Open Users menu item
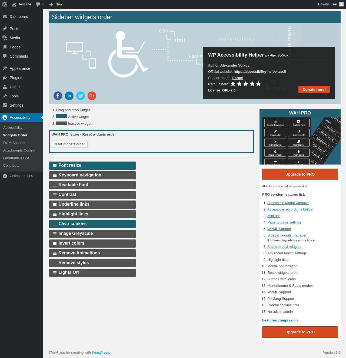 (x=22, y=87)
